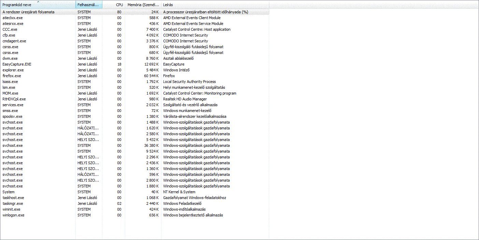Screen dimensions: 479x240
Task: Select the explorer.exe process
Action: [x=135, y=70]
